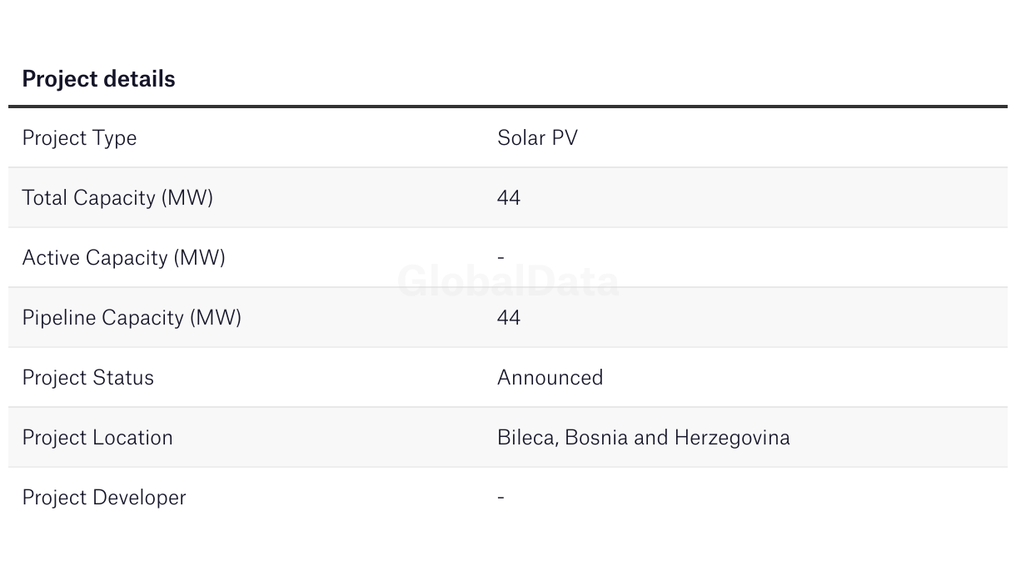Click the word Herzegovina in the location

[x=731, y=438]
